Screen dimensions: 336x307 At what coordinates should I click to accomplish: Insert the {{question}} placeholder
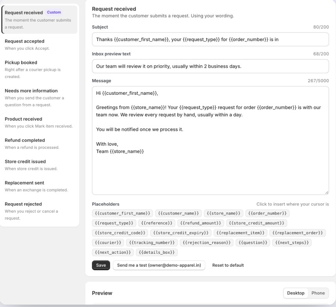point(253,242)
